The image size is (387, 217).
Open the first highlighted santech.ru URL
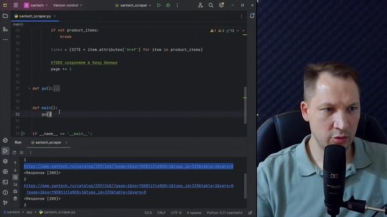tap(128, 166)
